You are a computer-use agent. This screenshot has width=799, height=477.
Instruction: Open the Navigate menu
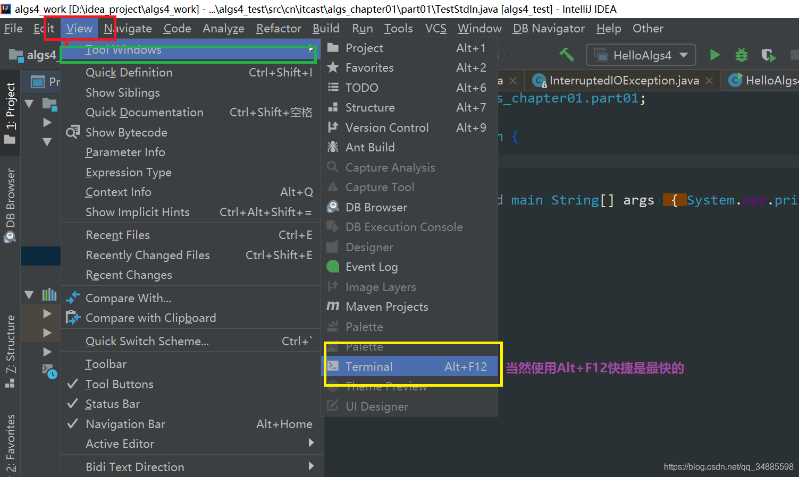(128, 28)
